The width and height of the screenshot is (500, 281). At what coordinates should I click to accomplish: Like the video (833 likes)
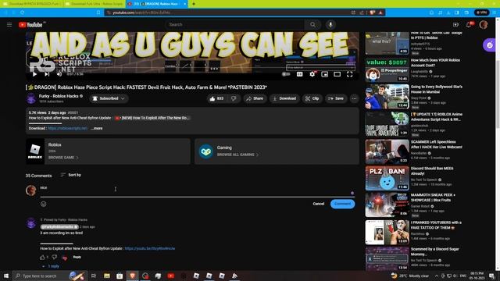[216, 98]
